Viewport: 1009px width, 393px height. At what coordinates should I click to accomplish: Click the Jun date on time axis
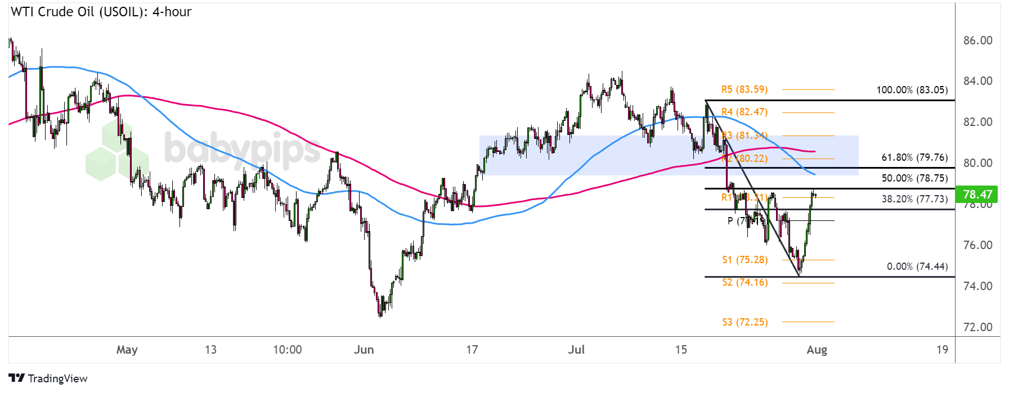(364, 350)
